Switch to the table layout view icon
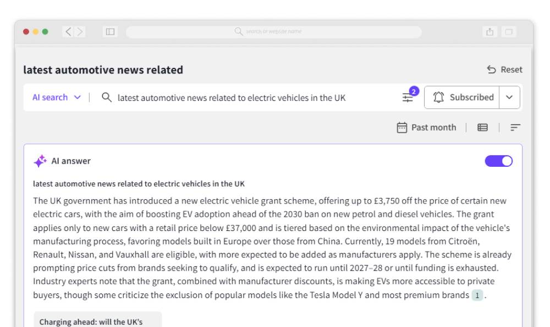Image resolution: width=550 pixels, height=327 pixels. (482, 127)
